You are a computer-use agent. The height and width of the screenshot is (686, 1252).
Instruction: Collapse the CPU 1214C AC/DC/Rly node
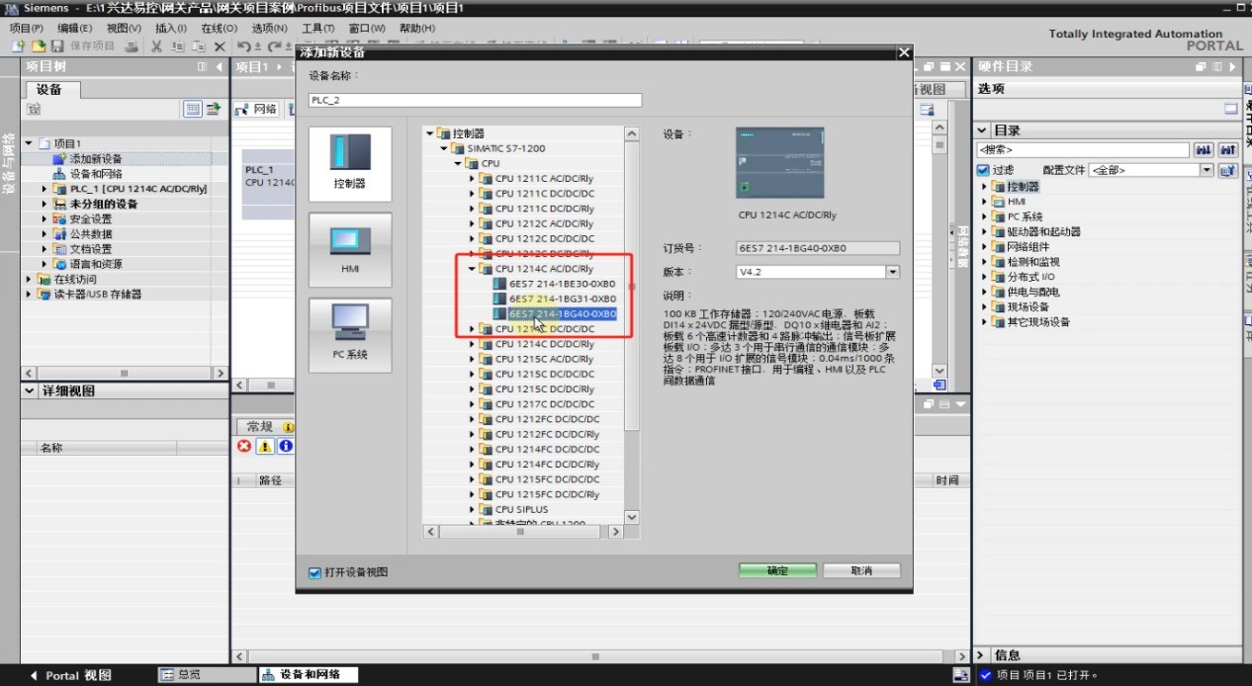click(x=472, y=269)
